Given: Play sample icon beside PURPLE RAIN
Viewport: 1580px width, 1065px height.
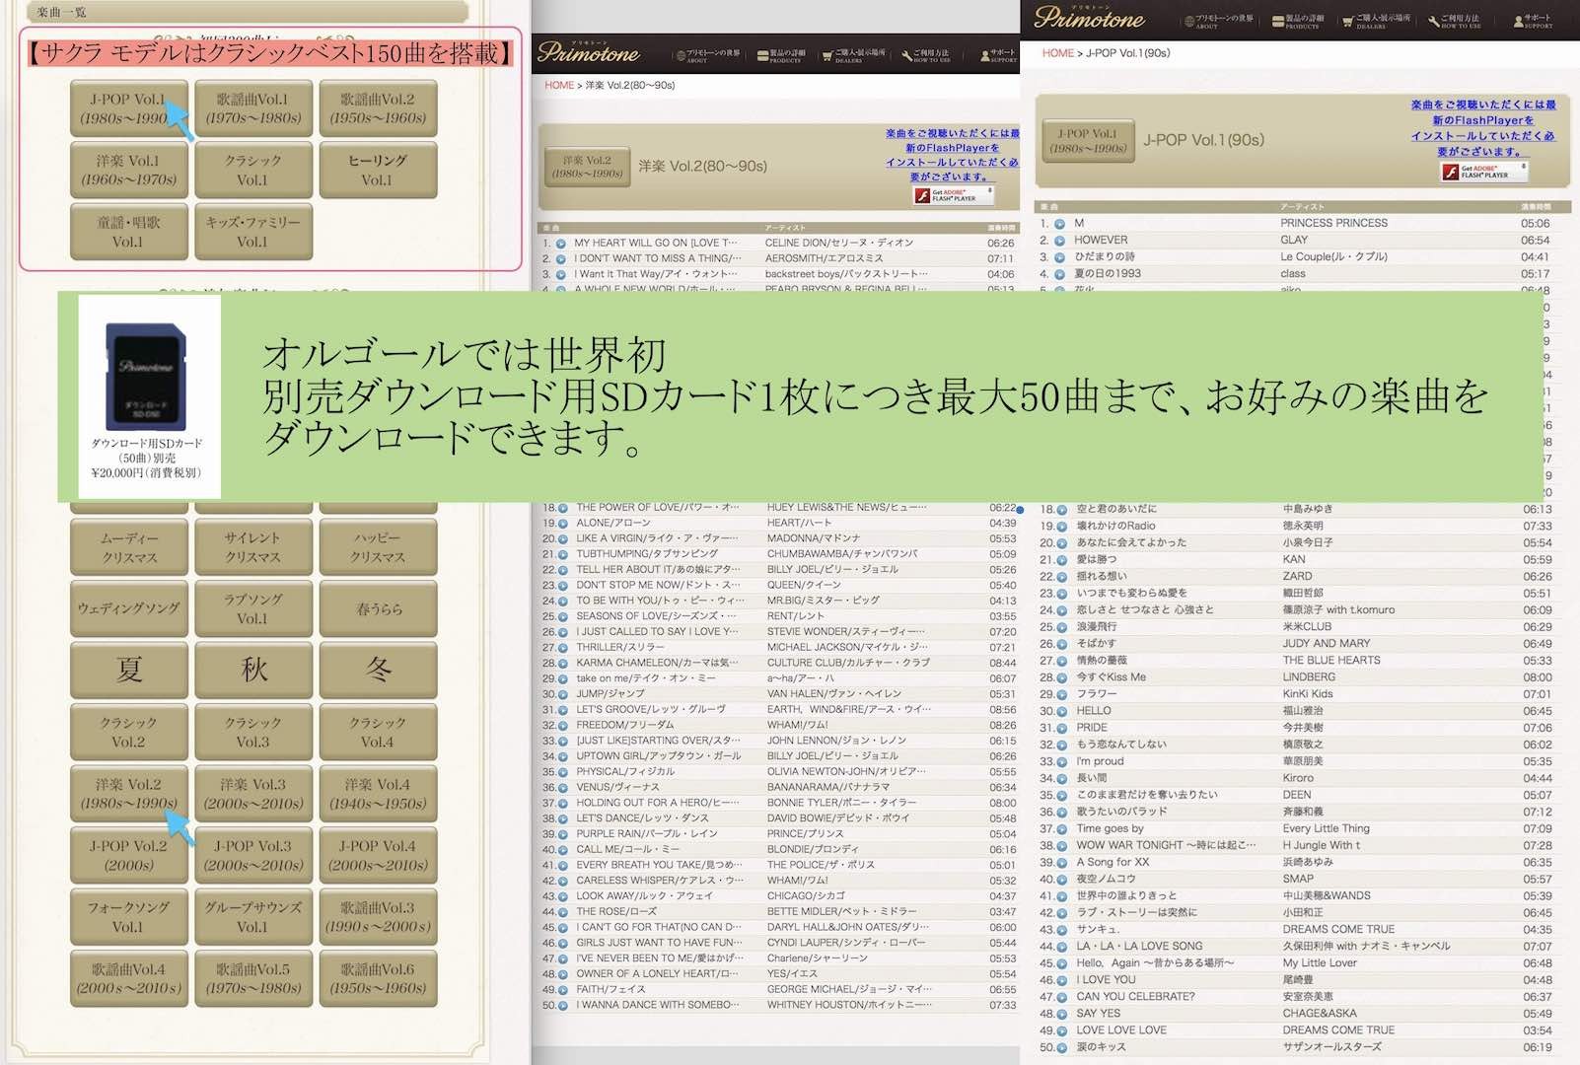Looking at the screenshot, I should coord(562,834).
